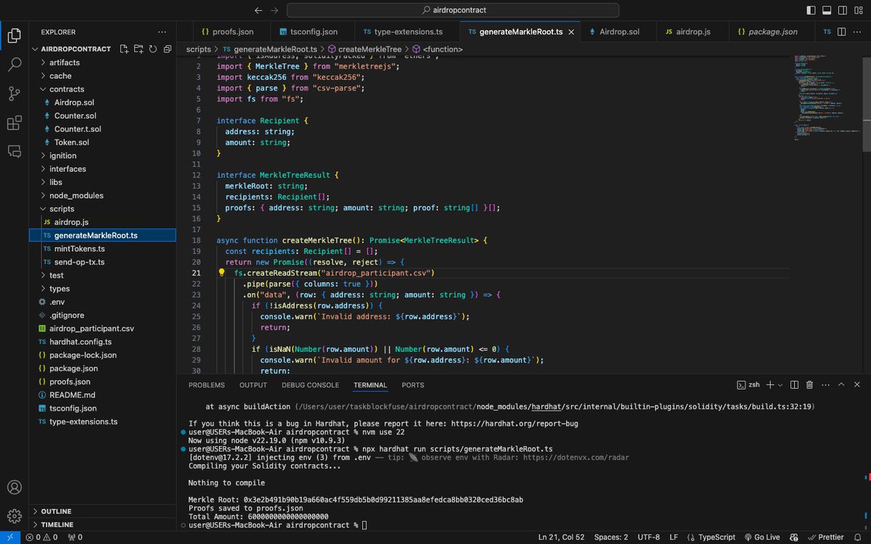Click createMerkleTree in the breadcrumb

point(369,49)
